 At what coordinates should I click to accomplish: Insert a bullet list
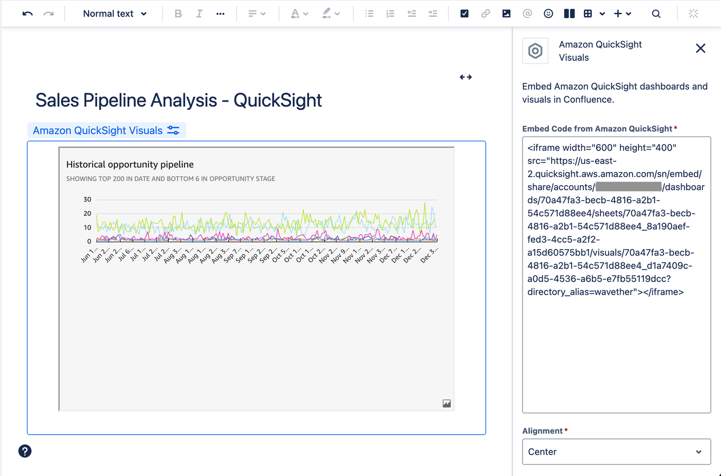pos(369,14)
